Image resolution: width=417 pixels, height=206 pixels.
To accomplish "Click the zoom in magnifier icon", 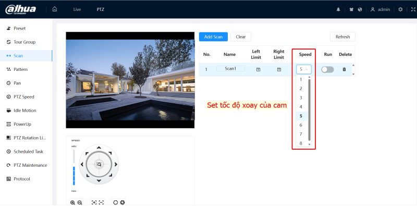I will pos(72,202).
